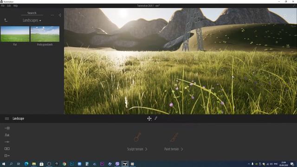Switch the keyboard input language indicator

[276, 164]
